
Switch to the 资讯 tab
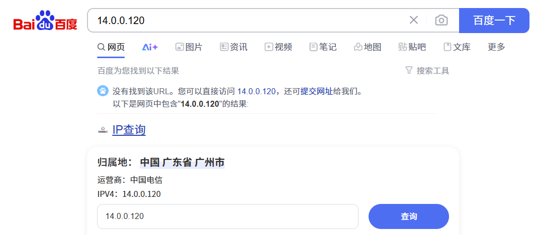pyautogui.click(x=233, y=47)
